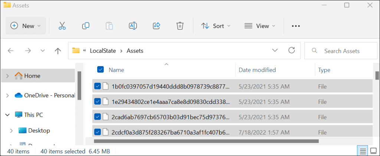
Task: Select Home in the navigation pane
Action: 32,76
